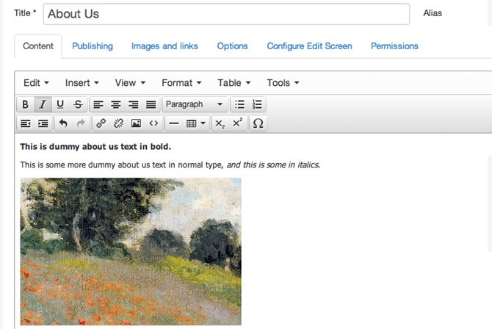Click the Alias label
Viewport: 492px width, 329px height.
(433, 13)
